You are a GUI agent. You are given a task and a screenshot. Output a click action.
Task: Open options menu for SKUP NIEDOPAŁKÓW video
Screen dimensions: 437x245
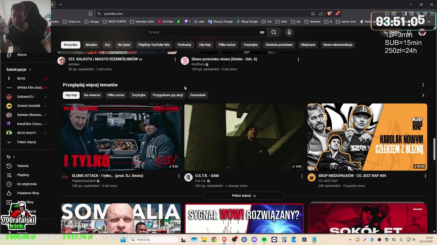tap(425, 176)
